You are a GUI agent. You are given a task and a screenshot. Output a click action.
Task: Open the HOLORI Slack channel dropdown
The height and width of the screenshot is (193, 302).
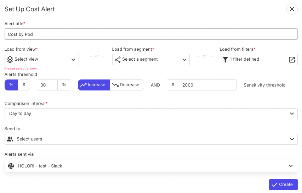click(x=151, y=166)
